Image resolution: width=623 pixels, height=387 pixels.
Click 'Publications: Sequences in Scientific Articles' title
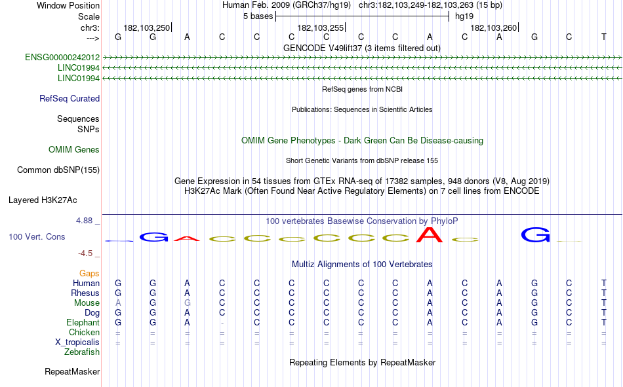pyautogui.click(x=362, y=109)
